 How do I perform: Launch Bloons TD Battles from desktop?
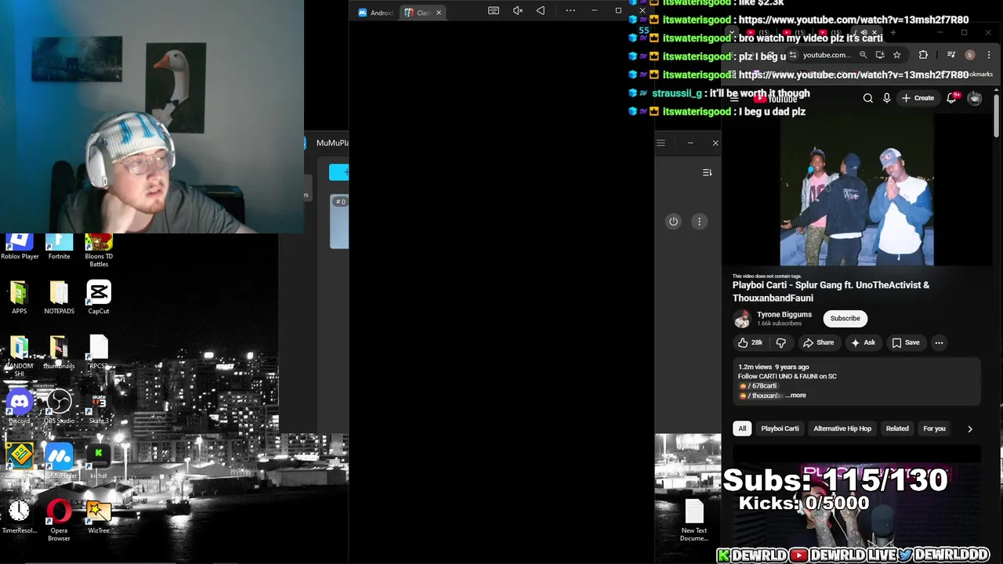(99, 251)
